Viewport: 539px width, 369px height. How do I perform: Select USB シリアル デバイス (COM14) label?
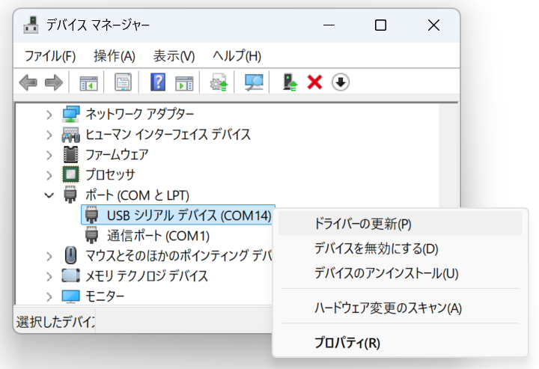click(x=189, y=216)
